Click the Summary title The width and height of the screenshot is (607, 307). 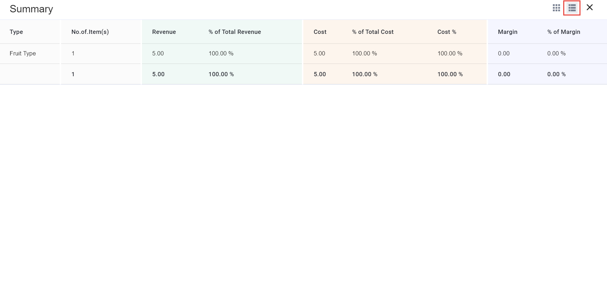point(31,9)
